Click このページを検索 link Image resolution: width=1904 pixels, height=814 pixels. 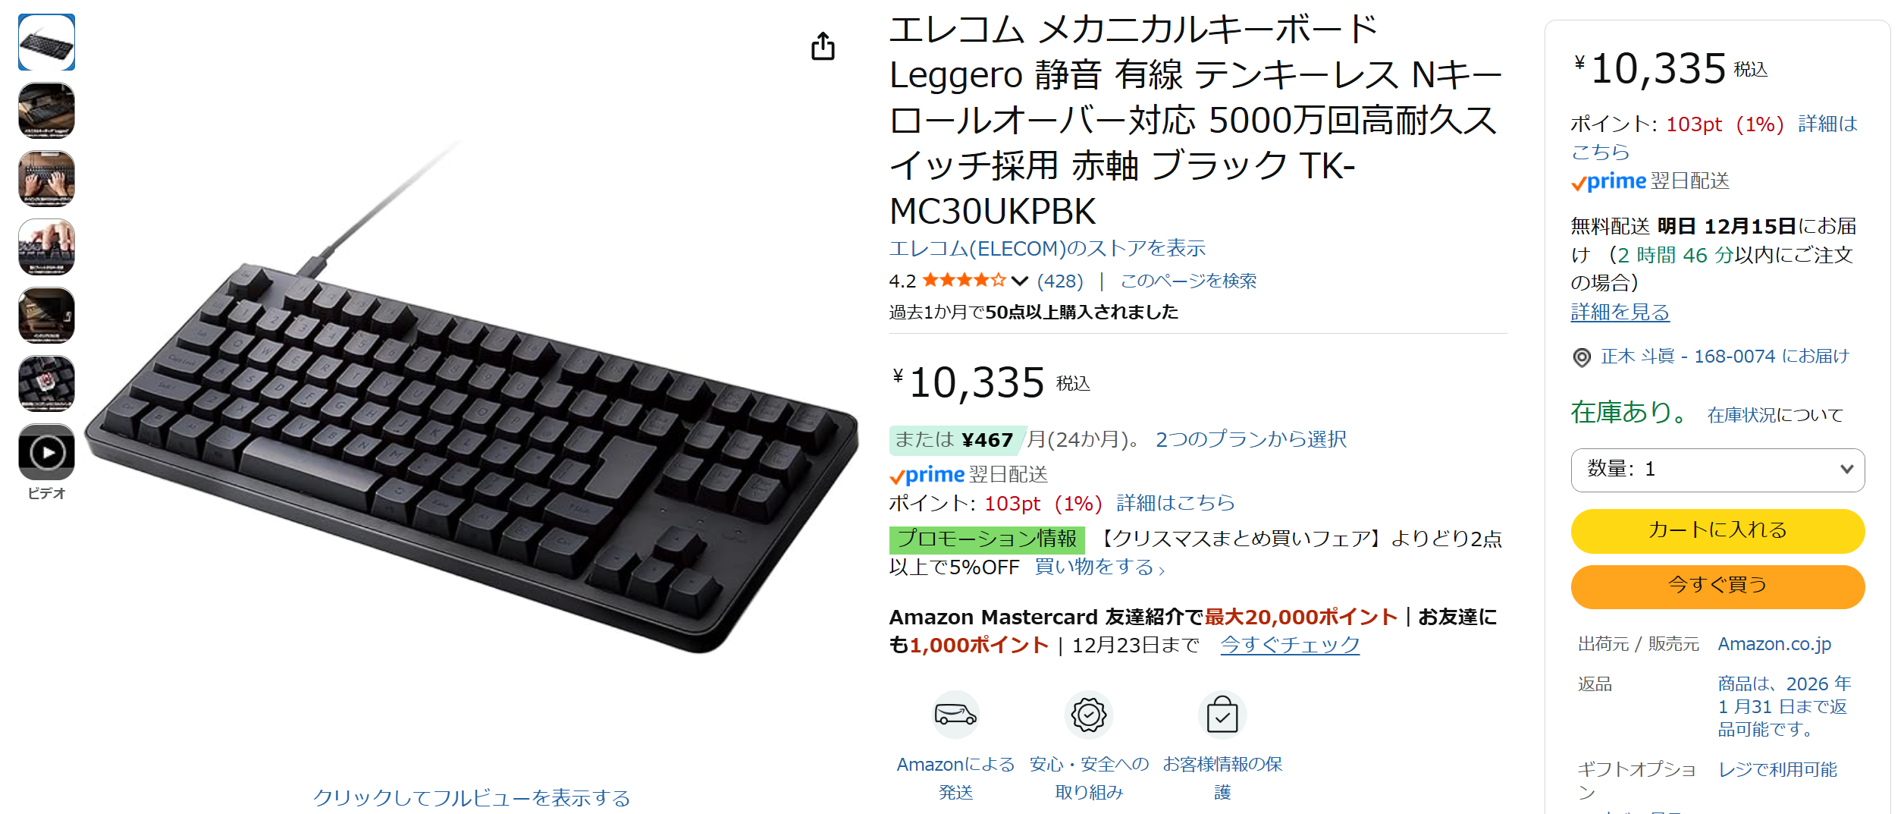click(1188, 281)
